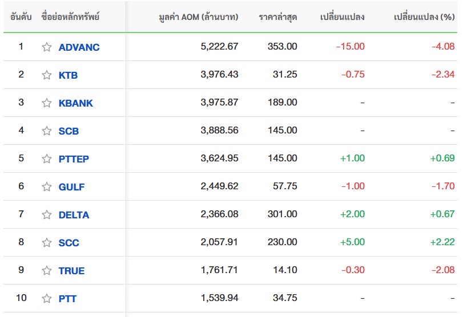Open the KBANK symbol link
Viewport: 471px width, 317px height.
(x=75, y=103)
